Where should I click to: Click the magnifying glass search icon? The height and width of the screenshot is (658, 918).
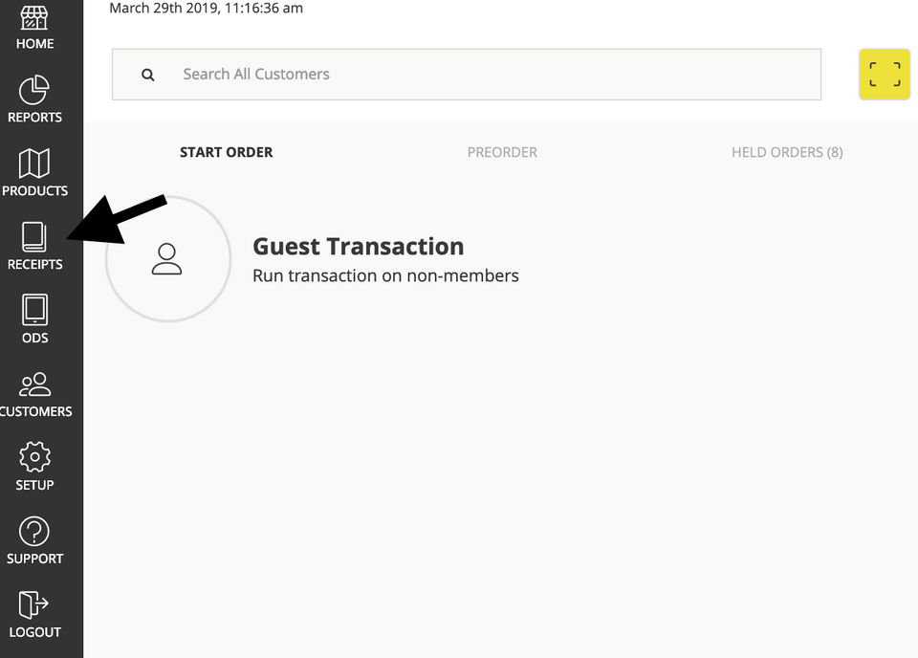tap(148, 75)
